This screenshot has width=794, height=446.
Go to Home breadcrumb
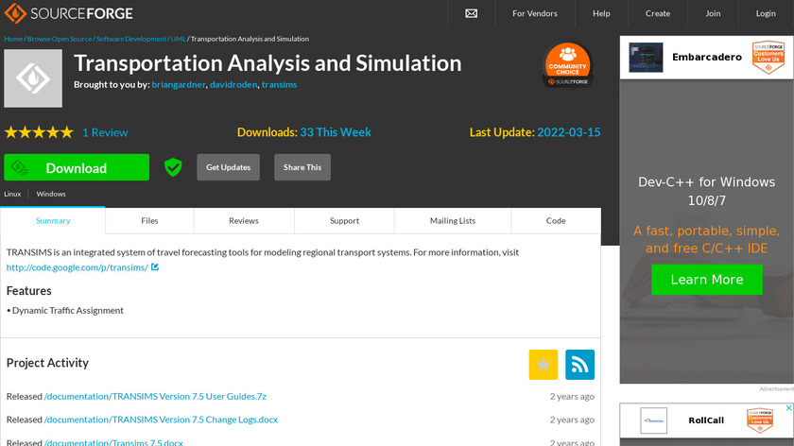tap(13, 39)
